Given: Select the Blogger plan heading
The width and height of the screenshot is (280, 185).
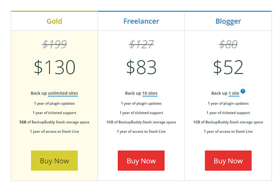Looking at the screenshot, I should pyautogui.click(x=228, y=21).
